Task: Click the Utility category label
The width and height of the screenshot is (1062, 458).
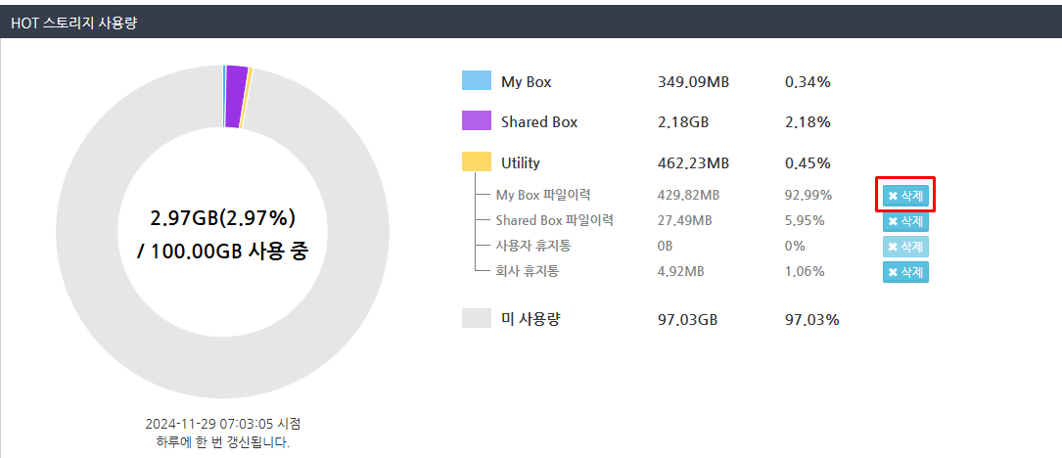Action: click(x=521, y=163)
